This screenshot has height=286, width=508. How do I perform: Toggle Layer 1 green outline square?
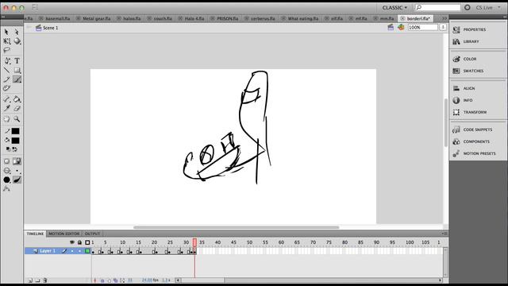(x=87, y=251)
